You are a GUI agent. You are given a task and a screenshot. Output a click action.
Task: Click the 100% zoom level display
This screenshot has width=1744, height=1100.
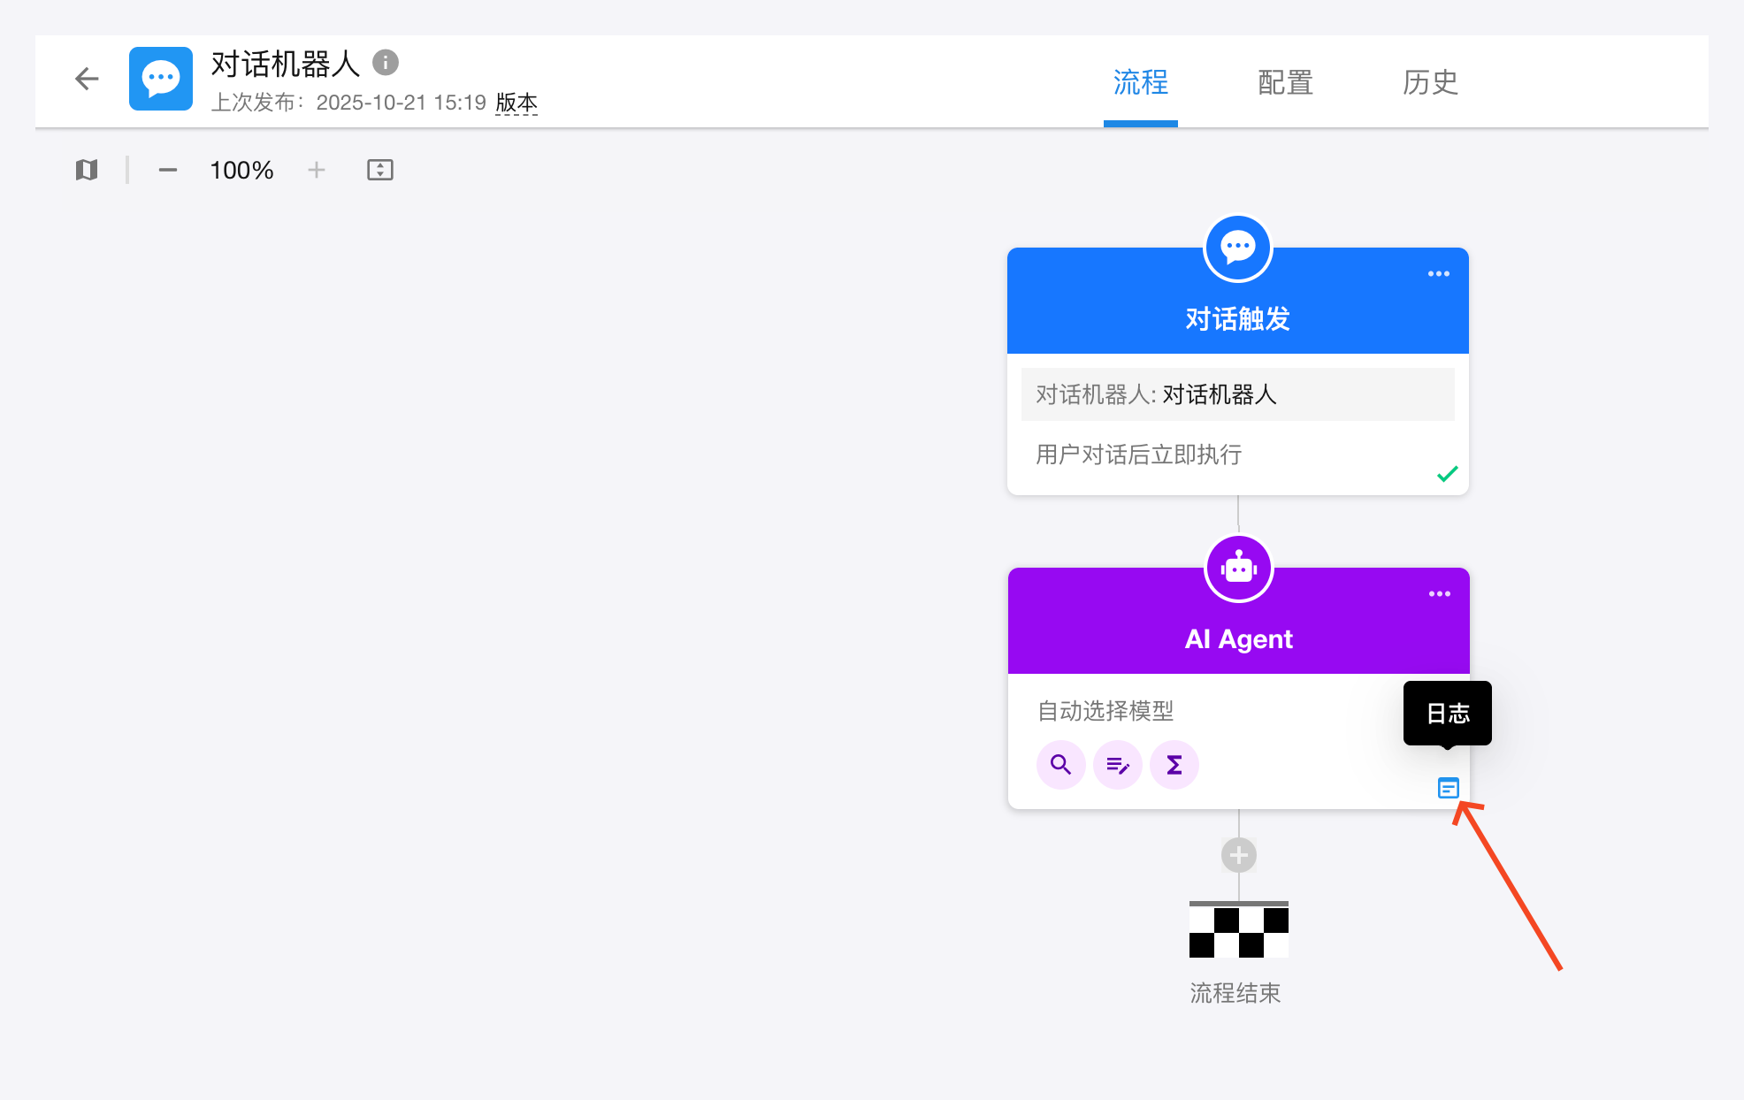241,170
